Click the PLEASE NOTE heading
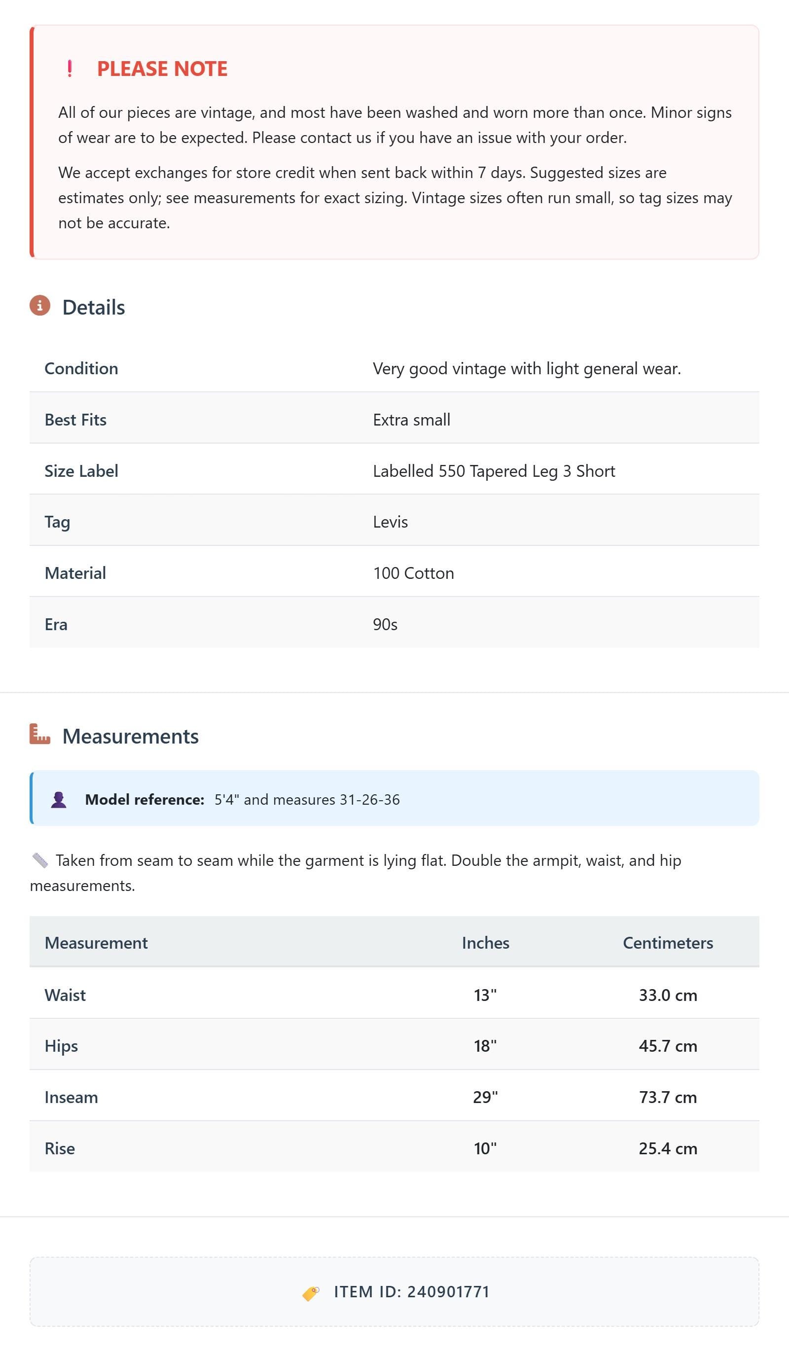 tap(162, 69)
